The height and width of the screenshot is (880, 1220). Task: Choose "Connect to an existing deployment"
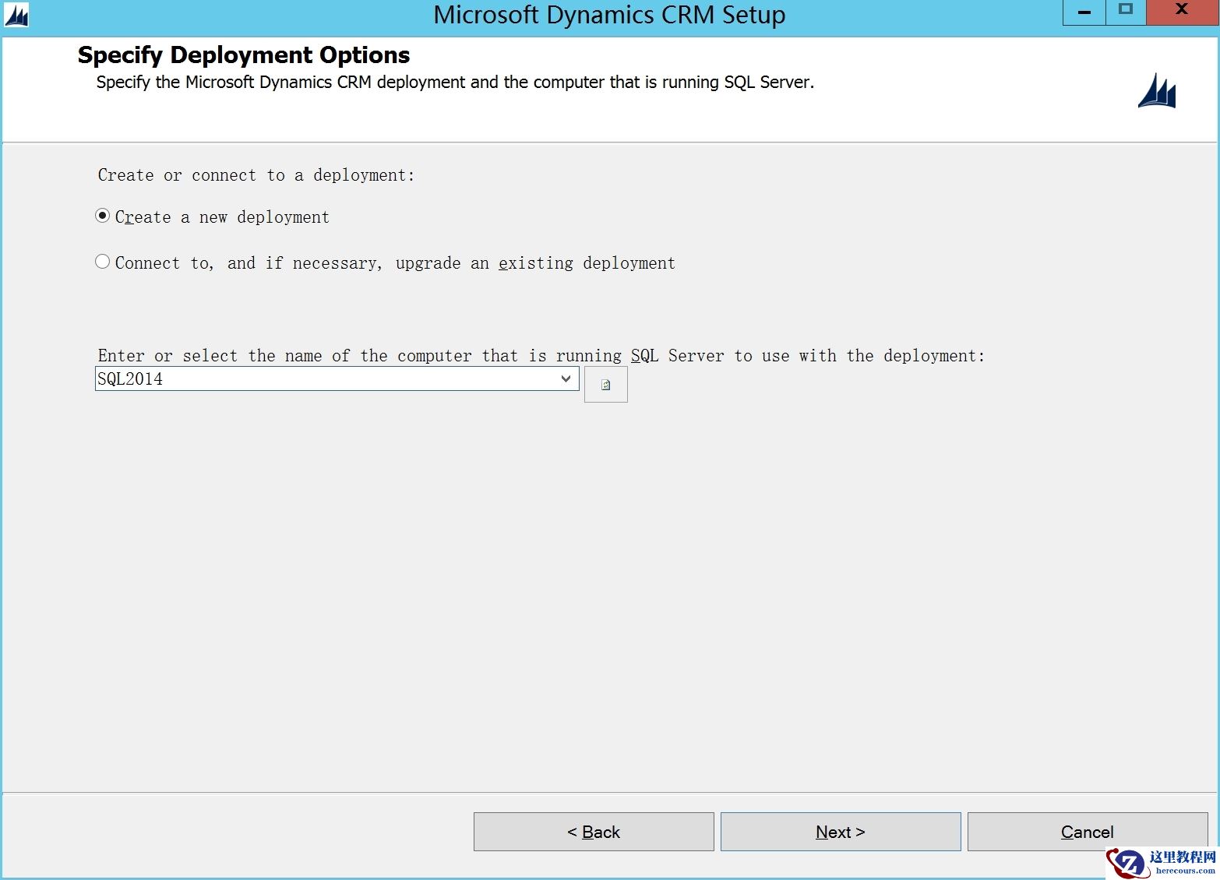[x=102, y=261]
